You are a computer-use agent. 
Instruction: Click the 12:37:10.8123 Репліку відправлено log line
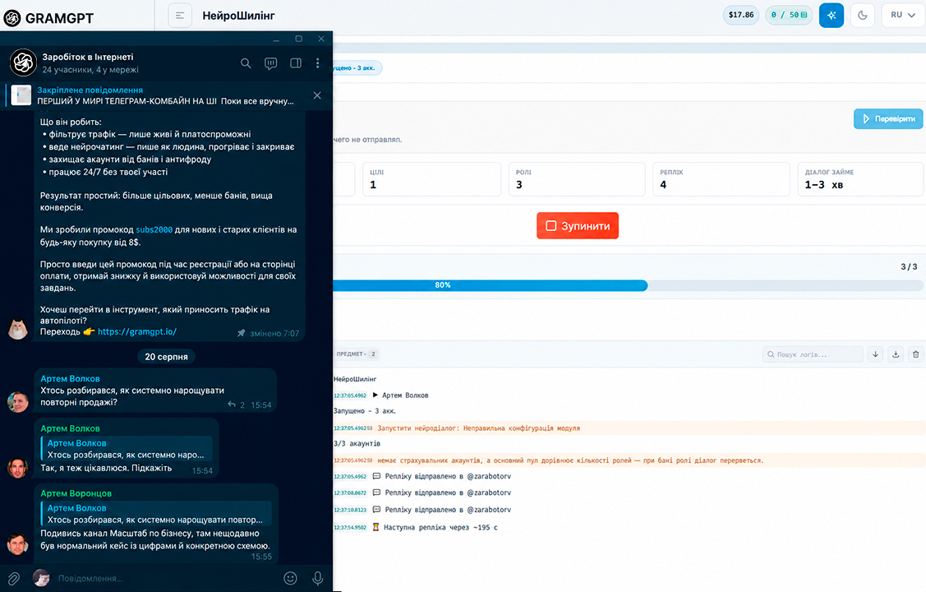(423, 509)
